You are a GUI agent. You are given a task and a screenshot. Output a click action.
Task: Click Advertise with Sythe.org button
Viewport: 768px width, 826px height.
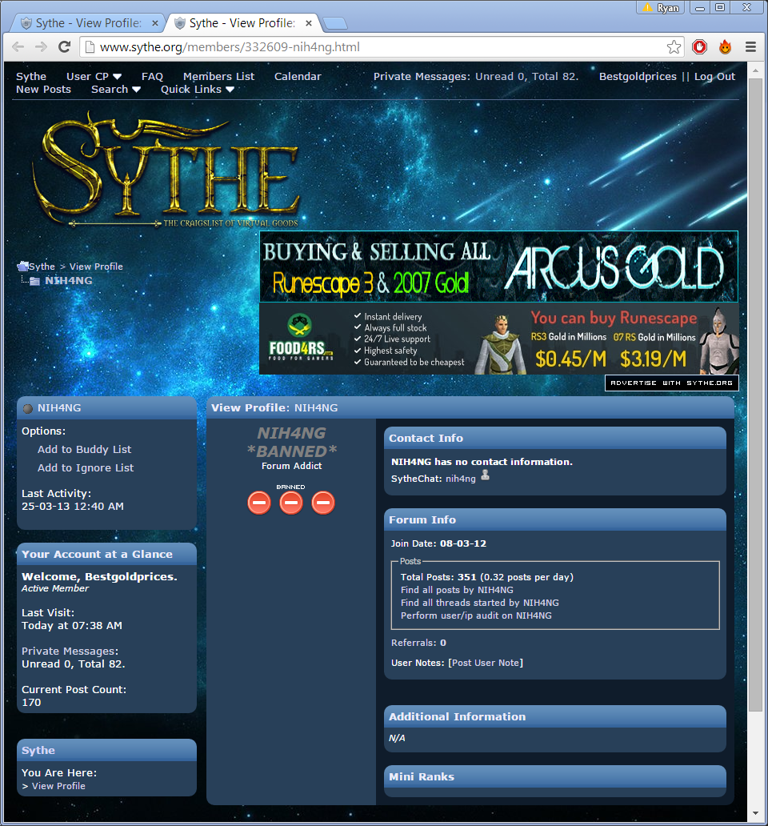coord(672,383)
